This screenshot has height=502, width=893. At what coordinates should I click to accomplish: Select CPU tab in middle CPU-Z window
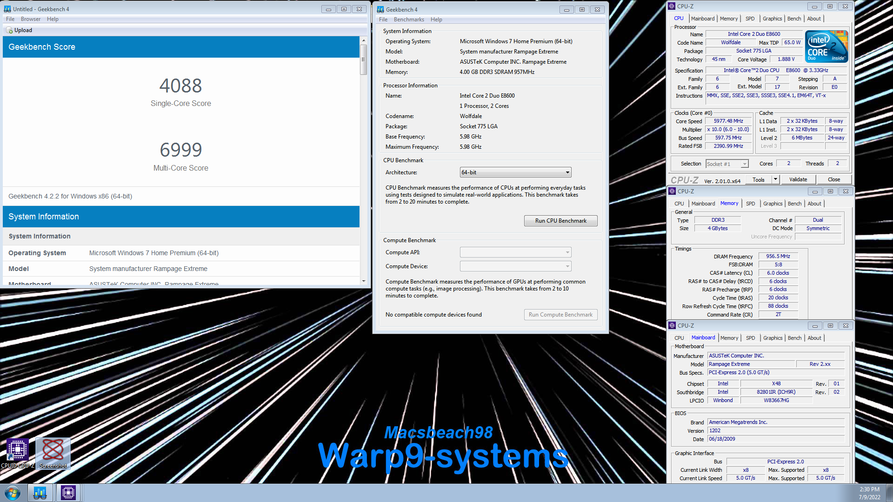click(x=679, y=204)
